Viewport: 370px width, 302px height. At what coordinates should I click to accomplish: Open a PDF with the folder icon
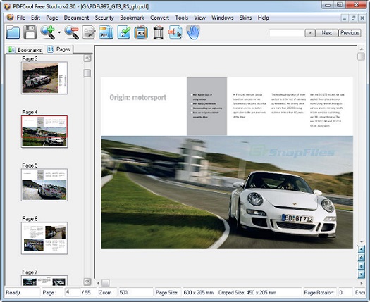(13, 32)
